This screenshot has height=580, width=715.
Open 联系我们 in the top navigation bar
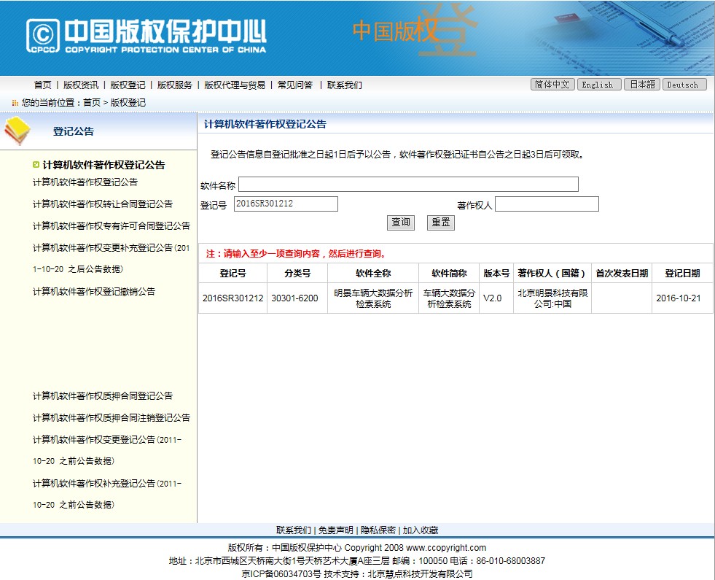344,85
